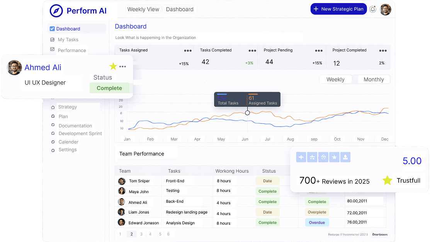Check the Dashboard checkbox in the sidebar
Viewport: 430px width, 242px height.
click(x=52, y=29)
